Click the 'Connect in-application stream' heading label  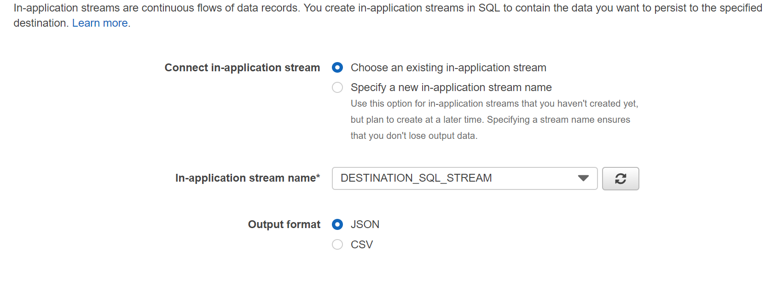click(x=242, y=68)
